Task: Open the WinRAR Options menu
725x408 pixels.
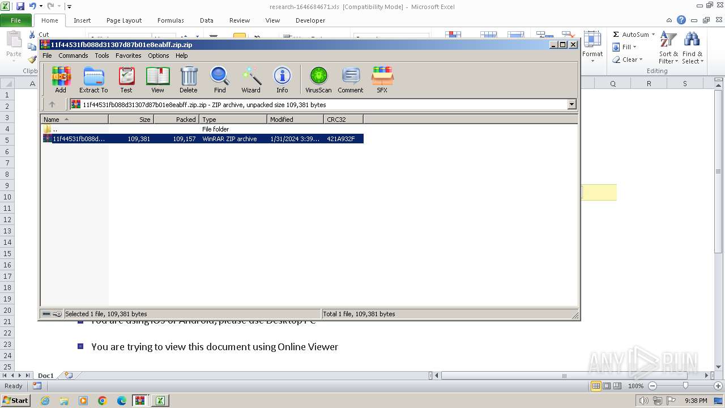Action: (x=159, y=56)
